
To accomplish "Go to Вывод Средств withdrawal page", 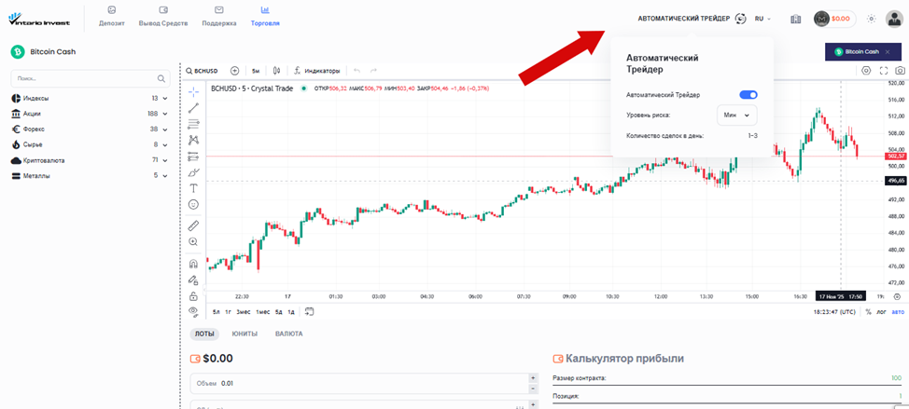I will coord(163,16).
